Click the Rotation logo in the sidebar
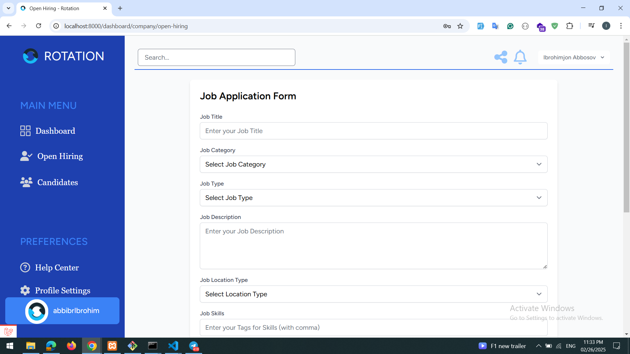 tap(63, 56)
